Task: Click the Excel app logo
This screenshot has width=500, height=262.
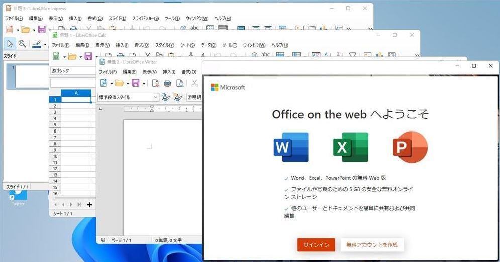Action: coord(351,147)
